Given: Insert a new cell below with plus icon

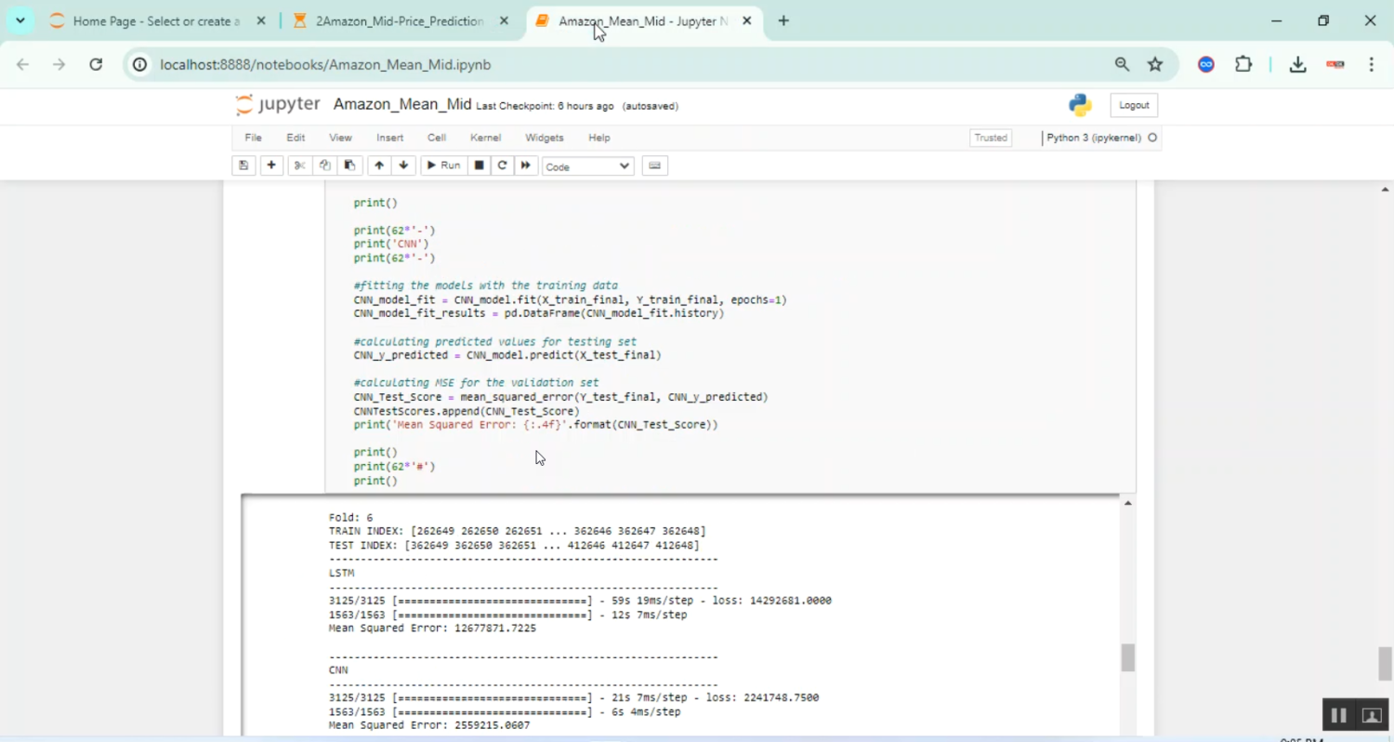Looking at the screenshot, I should 271,166.
